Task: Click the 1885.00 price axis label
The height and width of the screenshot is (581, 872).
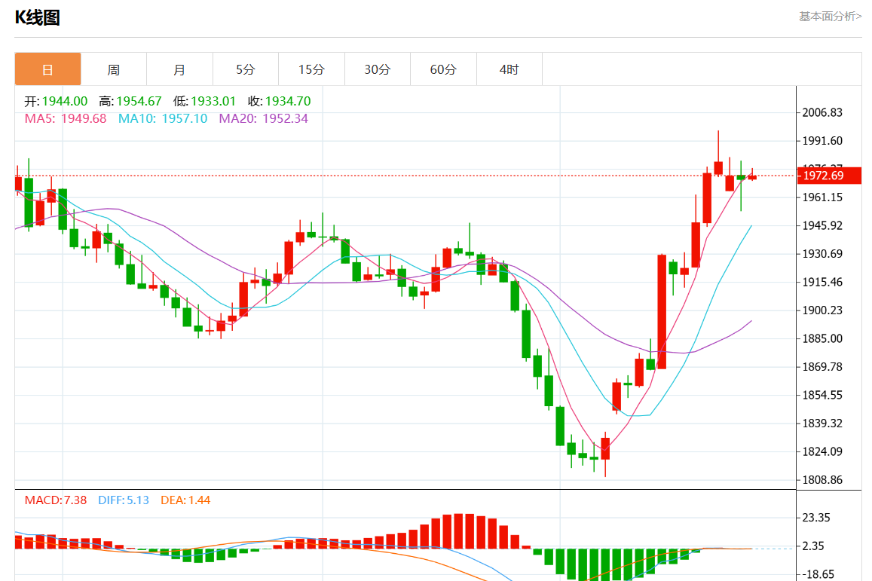Action: pyautogui.click(x=822, y=338)
